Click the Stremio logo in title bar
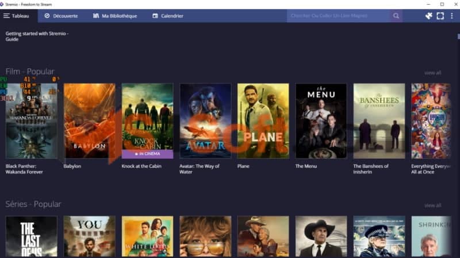 (2, 5)
